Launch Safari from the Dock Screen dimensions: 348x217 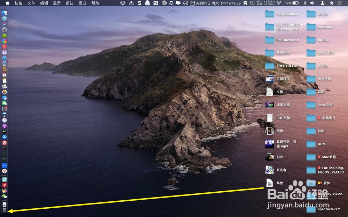coord(5,58)
